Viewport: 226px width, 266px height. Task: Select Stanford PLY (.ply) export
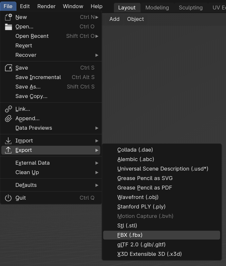click(x=161, y=207)
